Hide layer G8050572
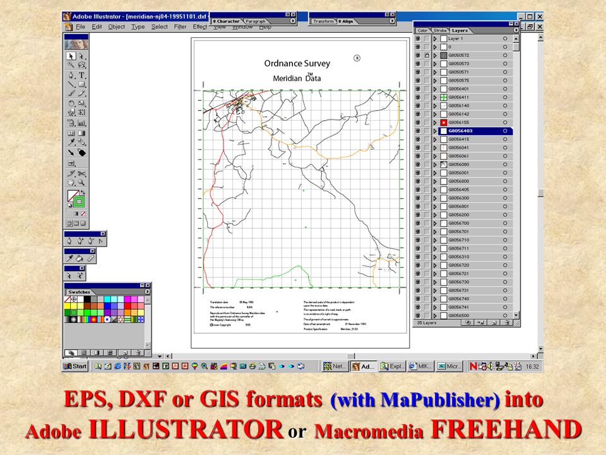The image size is (606, 455). (418, 56)
